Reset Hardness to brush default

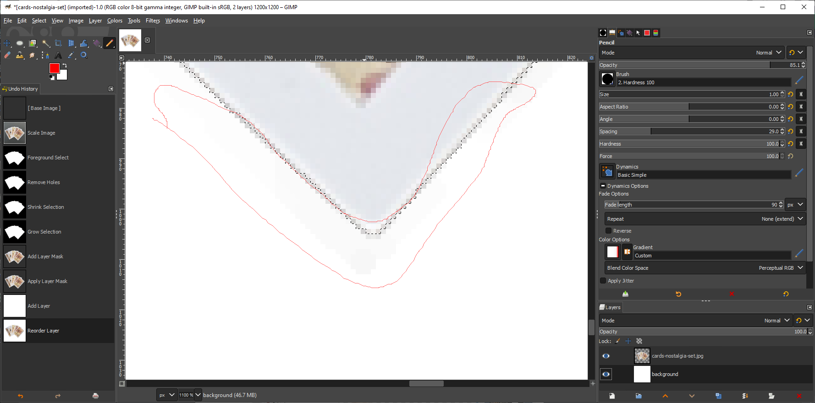coord(791,144)
